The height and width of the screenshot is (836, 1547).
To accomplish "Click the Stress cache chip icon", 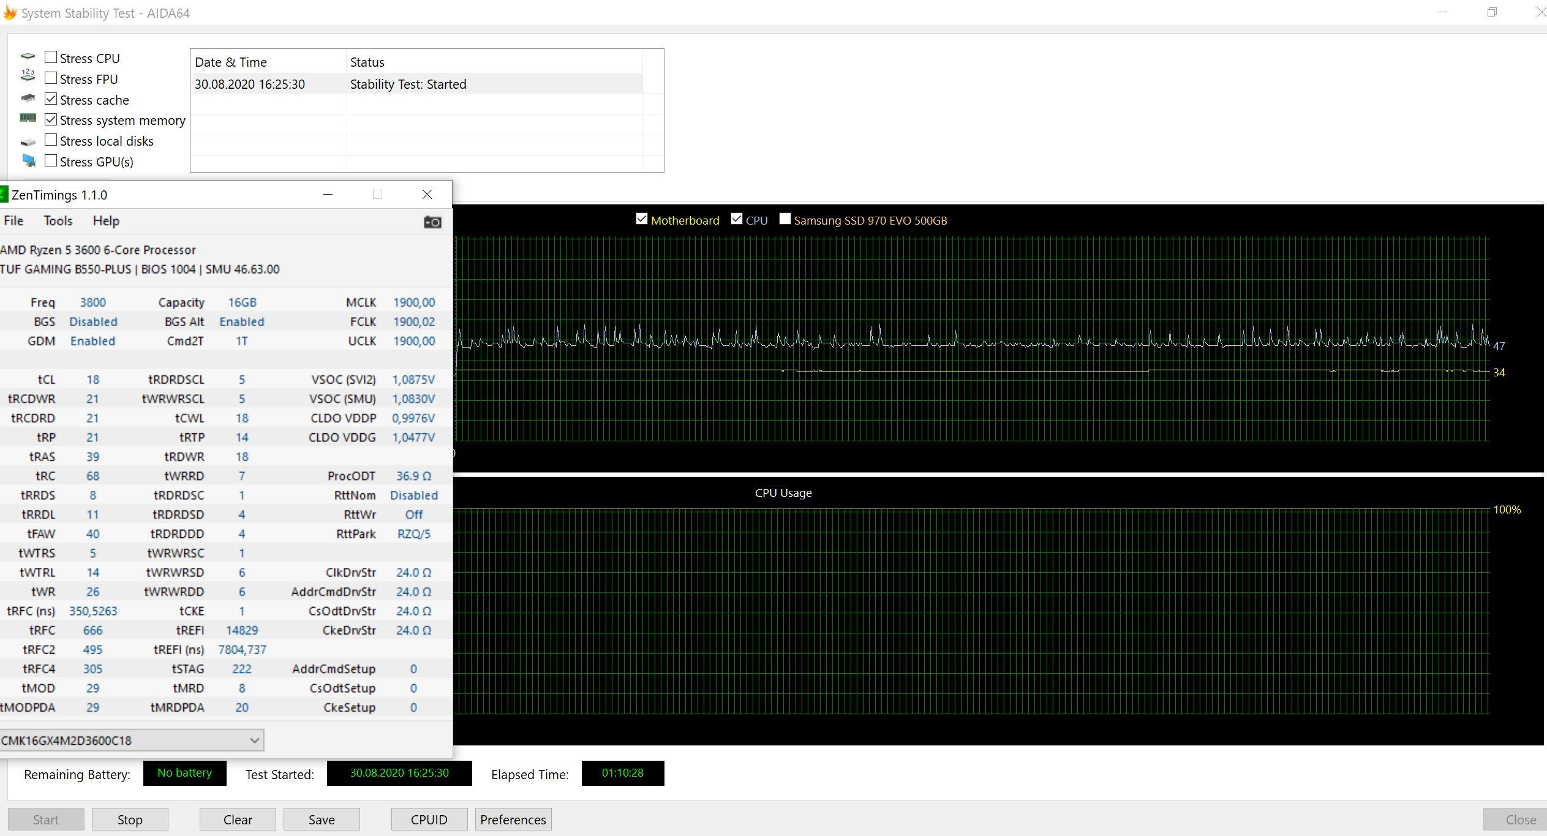I will tap(28, 98).
